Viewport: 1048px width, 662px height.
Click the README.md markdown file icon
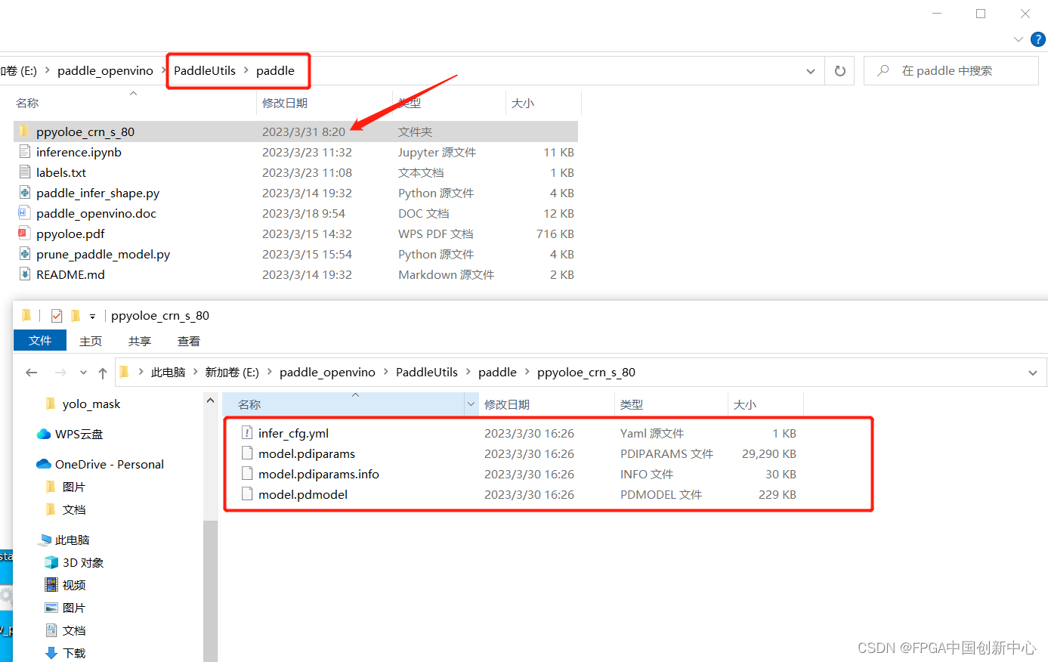tap(24, 274)
